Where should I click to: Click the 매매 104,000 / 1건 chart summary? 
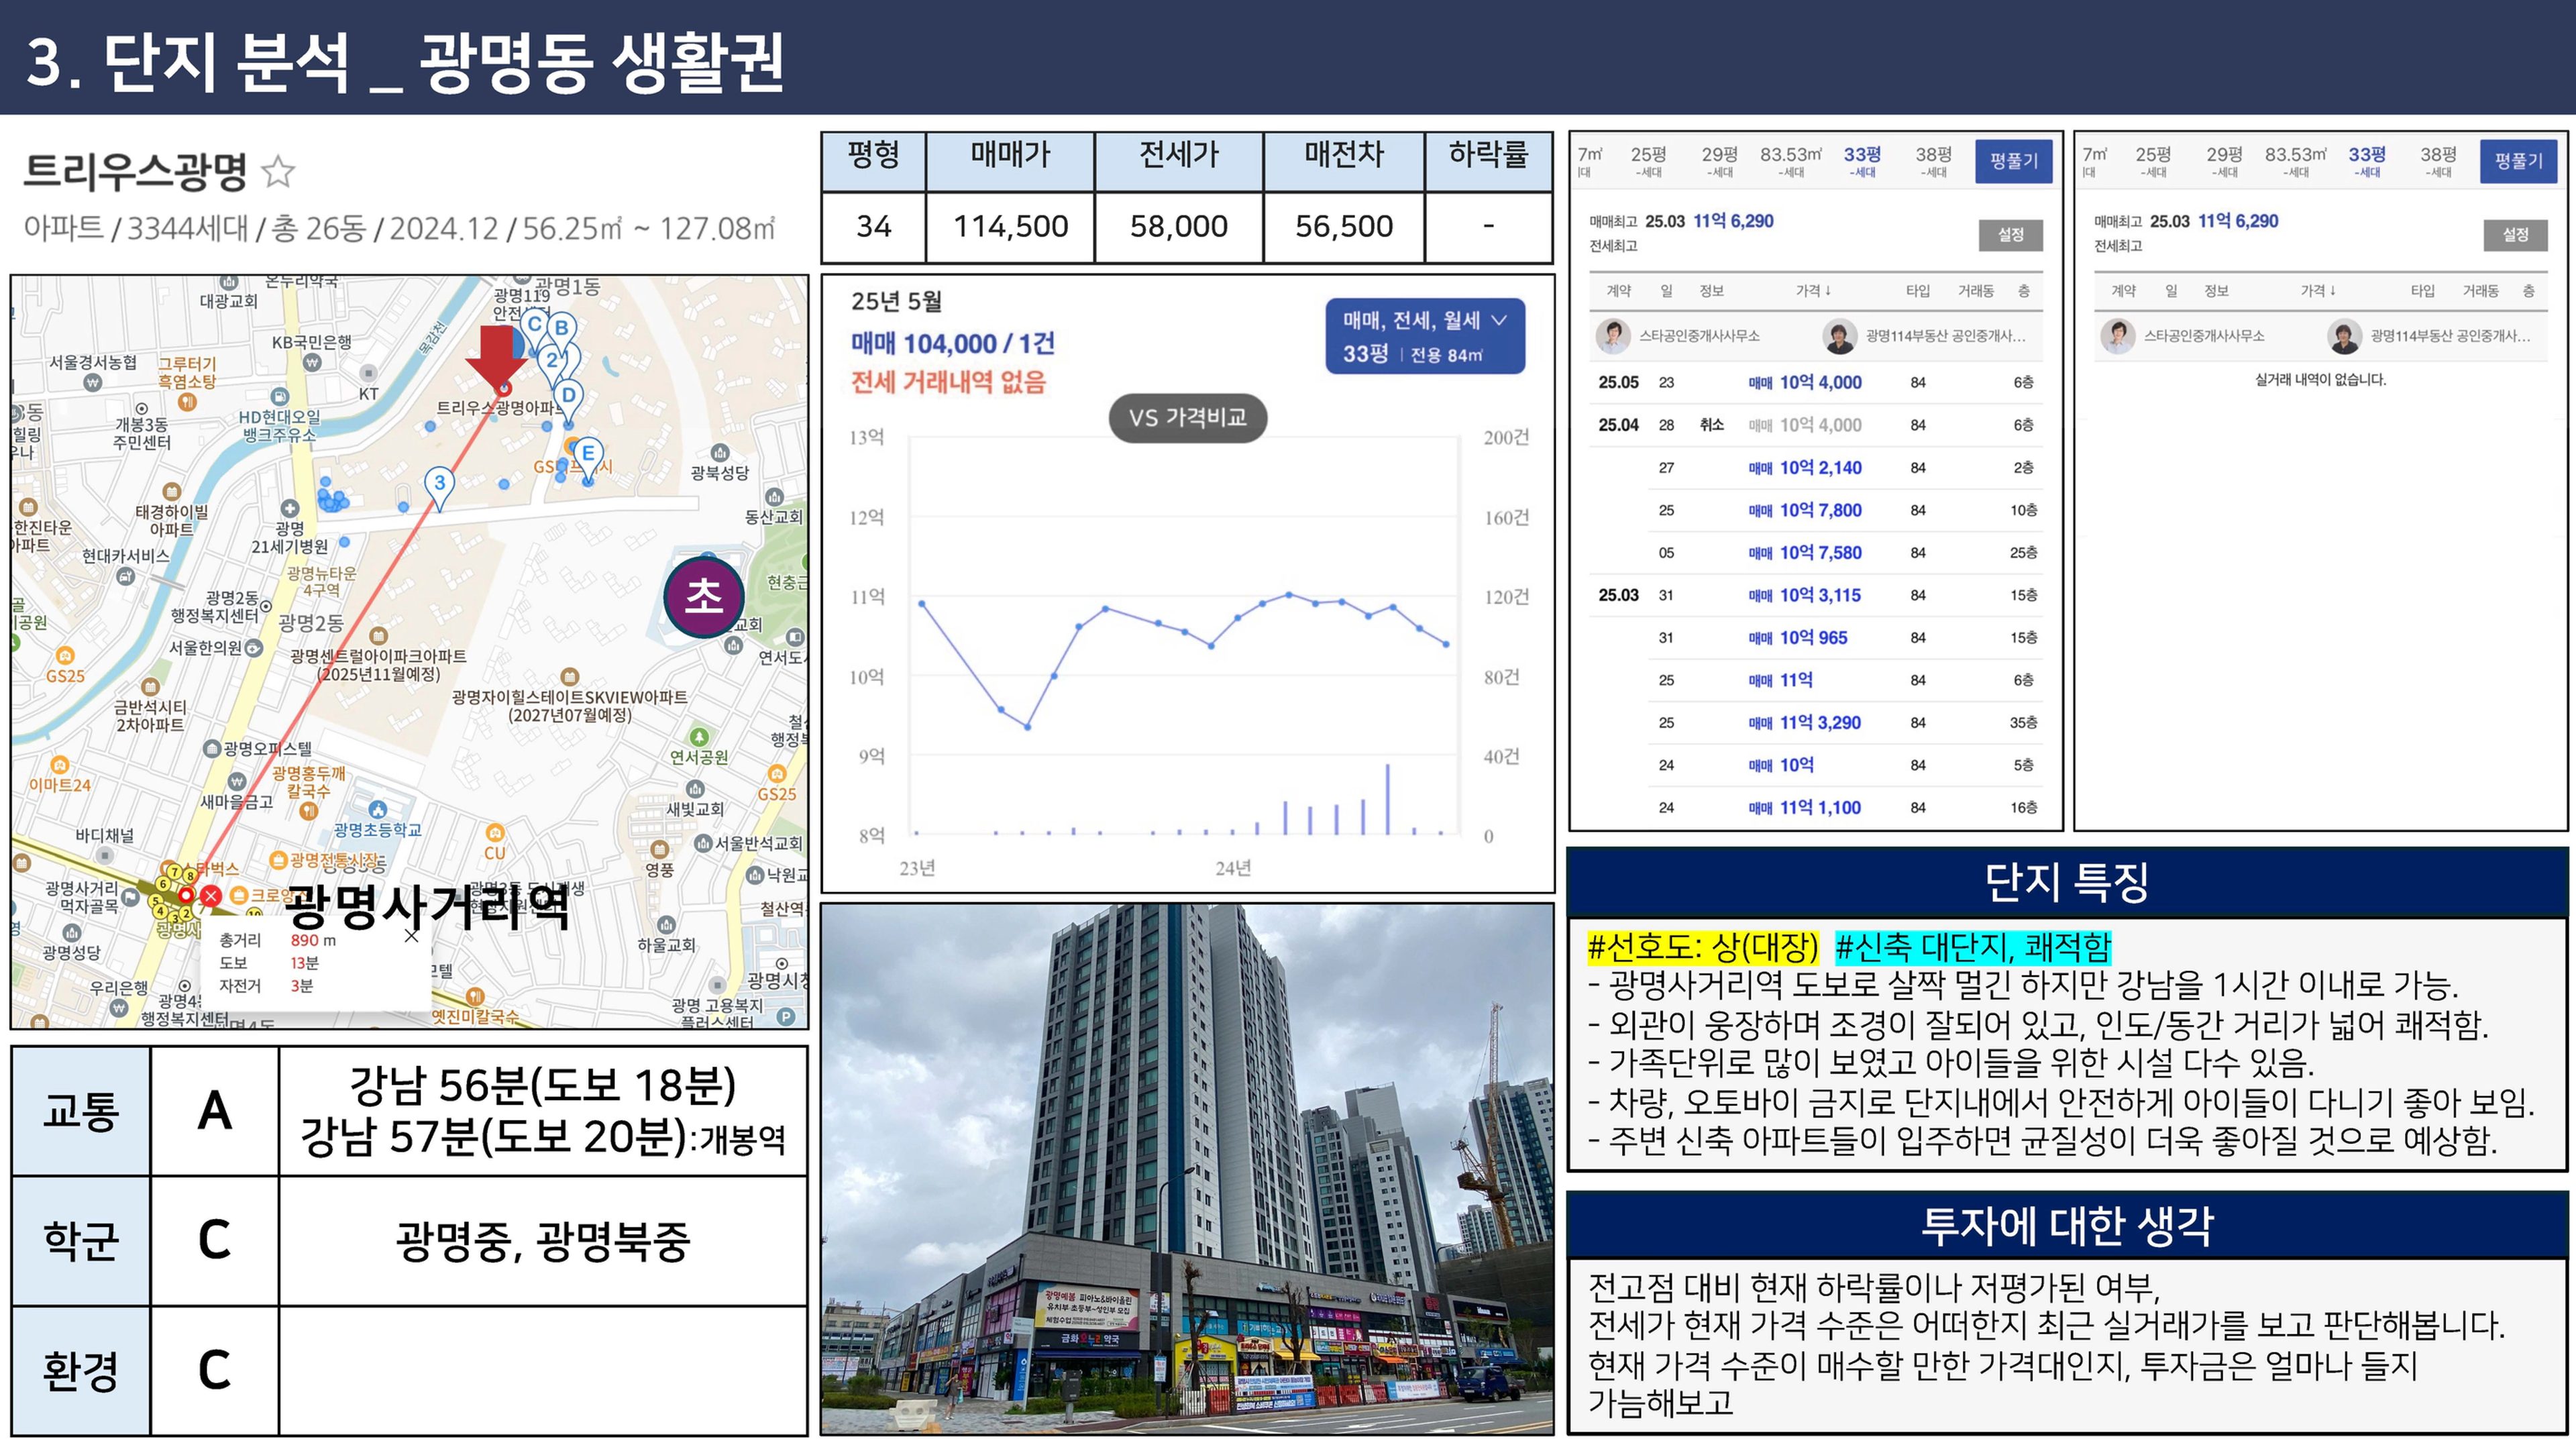(x=953, y=344)
